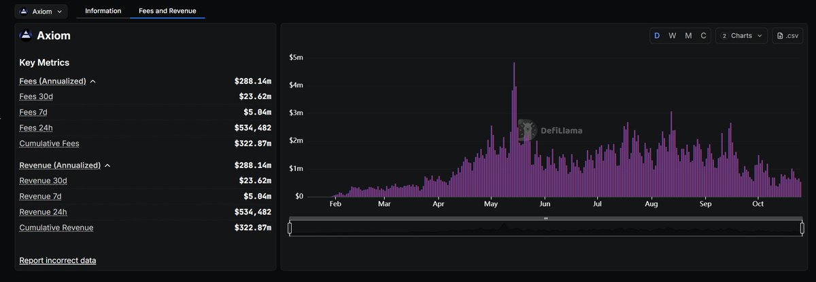This screenshot has width=816, height=282.
Task: Click the left handle of range selector
Action: [290, 228]
